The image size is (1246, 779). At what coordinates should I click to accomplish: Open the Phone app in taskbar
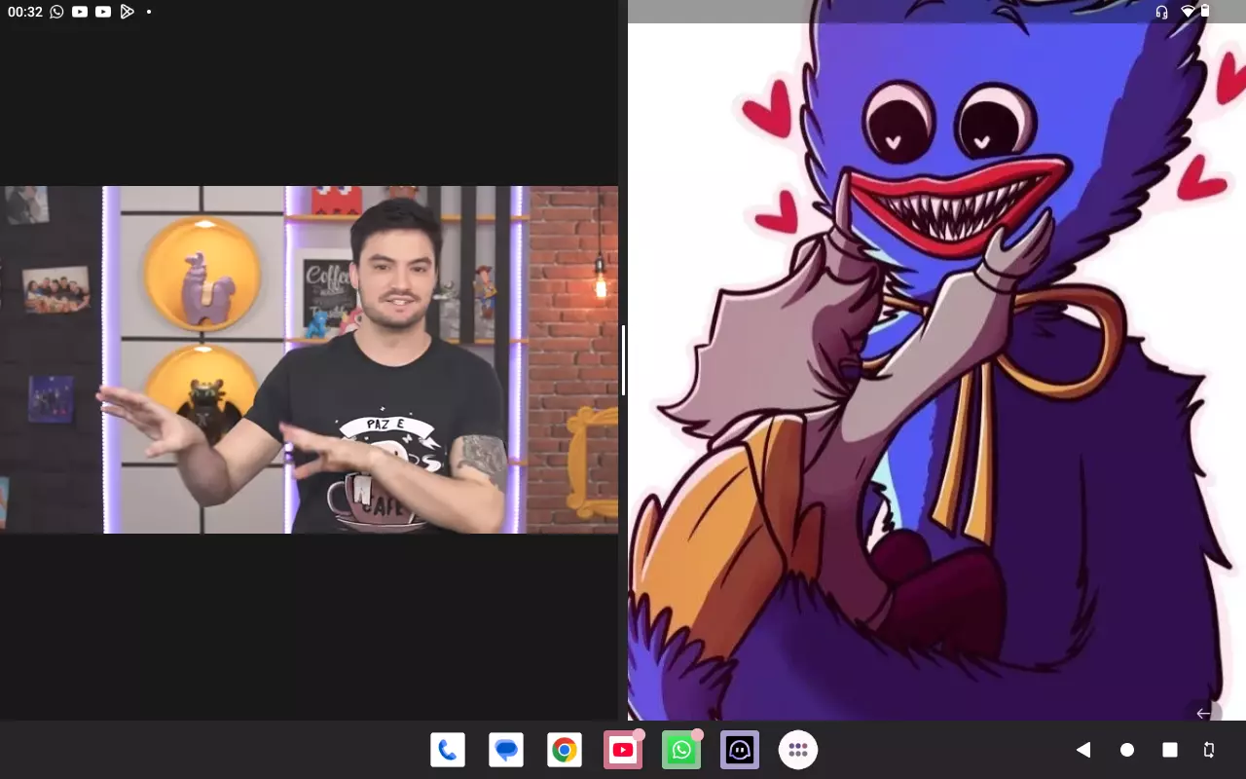pyautogui.click(x=448, y=750)
